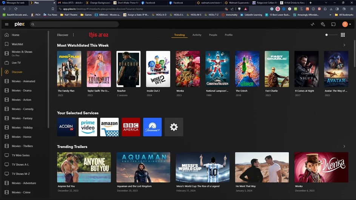Show hidden bookmarks overflow chevron
Image resolution: width=356 pixels, height=200 pixels.
pyautogui.click(x=330, y=15)
